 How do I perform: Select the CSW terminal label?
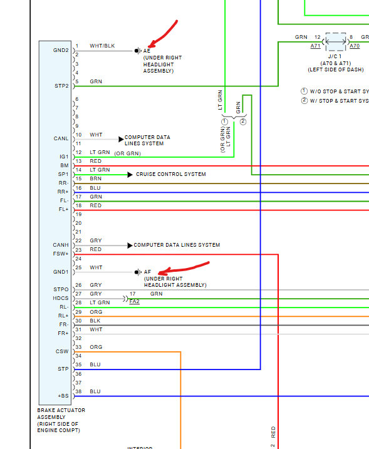coord(62,351)
